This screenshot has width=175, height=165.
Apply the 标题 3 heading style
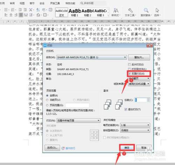(100, 13)
